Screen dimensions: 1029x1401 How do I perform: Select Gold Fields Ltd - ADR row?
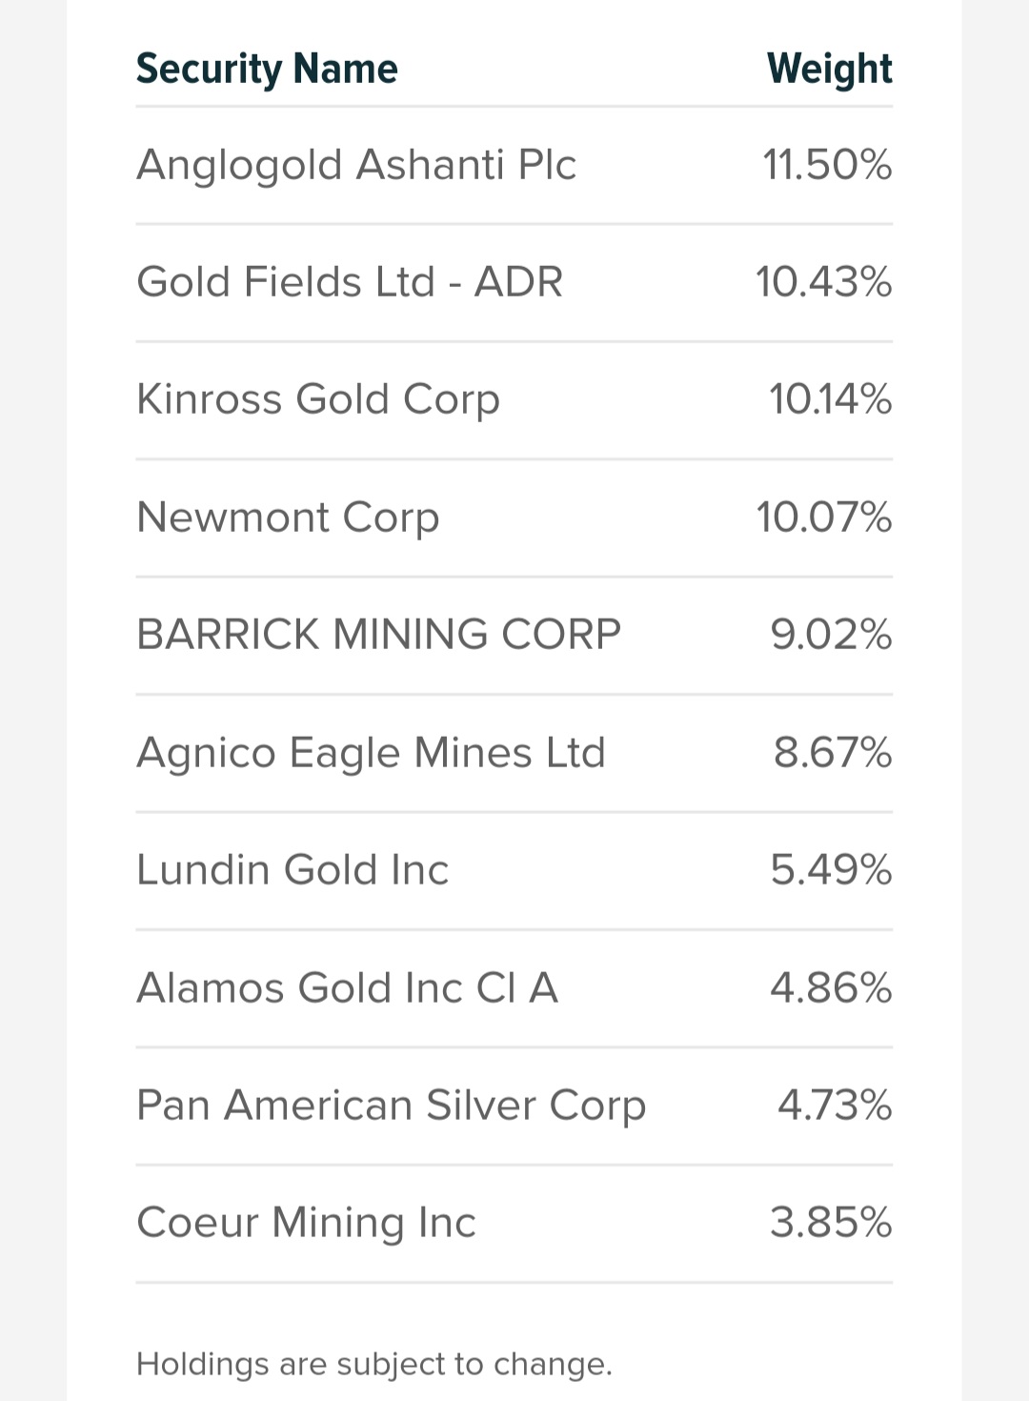[x=514, y=283]
